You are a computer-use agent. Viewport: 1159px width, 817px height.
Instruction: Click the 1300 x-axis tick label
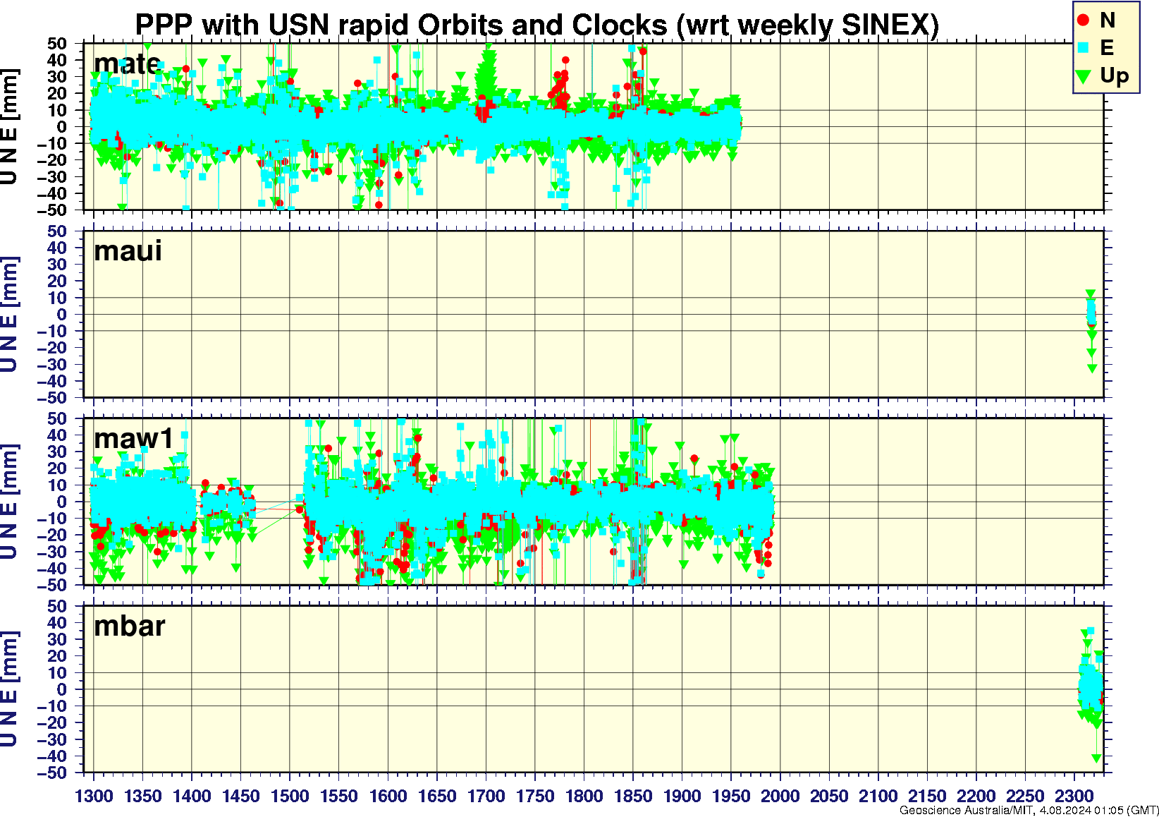[x=94, y=796]
